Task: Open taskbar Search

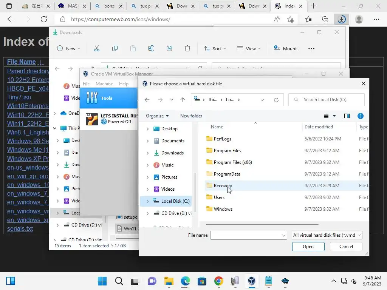Action: pos(119,281)
